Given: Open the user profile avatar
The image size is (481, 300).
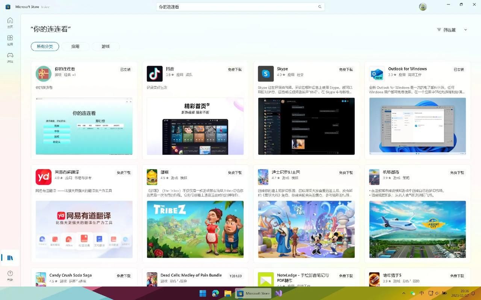Looking at the screenshot, I should [x=423, y=7].
